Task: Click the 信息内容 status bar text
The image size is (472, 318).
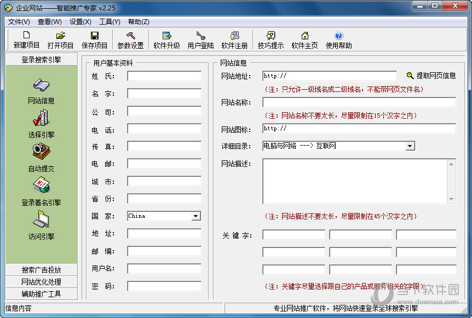Action: (x=19, y=308)
